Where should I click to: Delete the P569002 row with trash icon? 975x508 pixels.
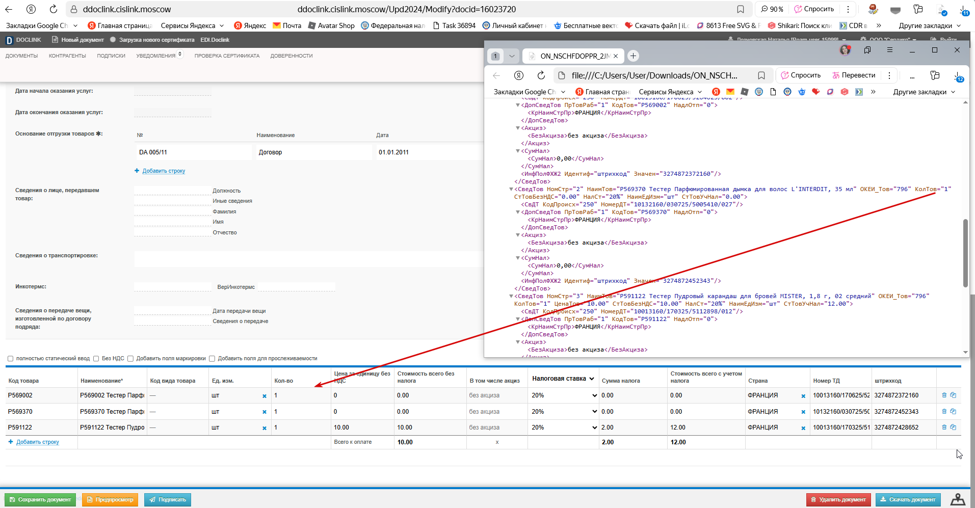(944, 395)
